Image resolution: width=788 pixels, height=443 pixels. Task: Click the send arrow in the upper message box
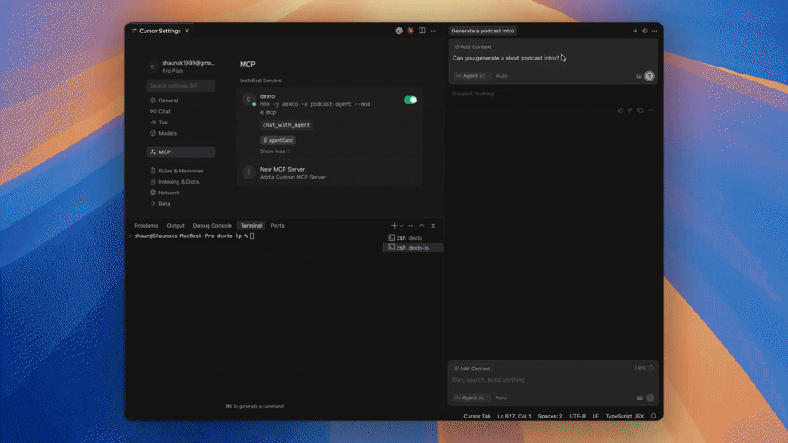[650, 76]
